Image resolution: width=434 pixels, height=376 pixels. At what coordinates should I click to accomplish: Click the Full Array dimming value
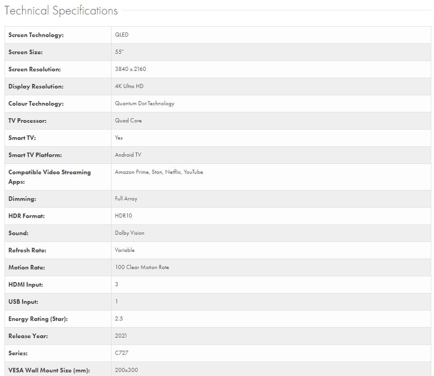point(126,199)
